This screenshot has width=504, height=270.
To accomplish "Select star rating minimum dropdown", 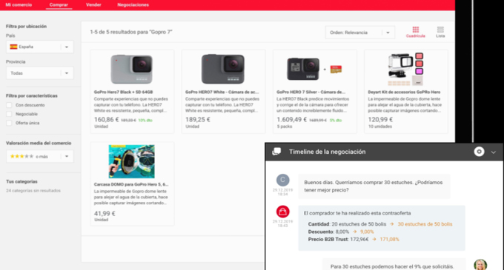I will click(39, 157).
